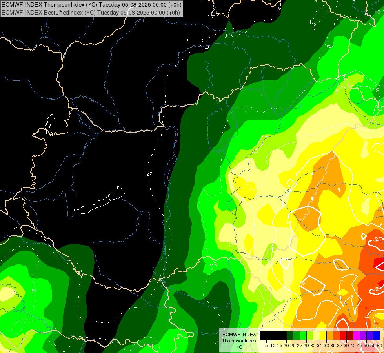
Task: Select the dark orange 35–37 legend swatch
Action: click(x=337, y=336)
